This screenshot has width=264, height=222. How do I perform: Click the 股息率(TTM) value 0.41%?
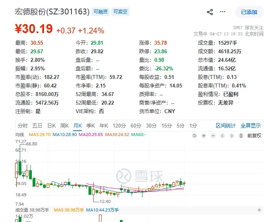tap(239, 86)
